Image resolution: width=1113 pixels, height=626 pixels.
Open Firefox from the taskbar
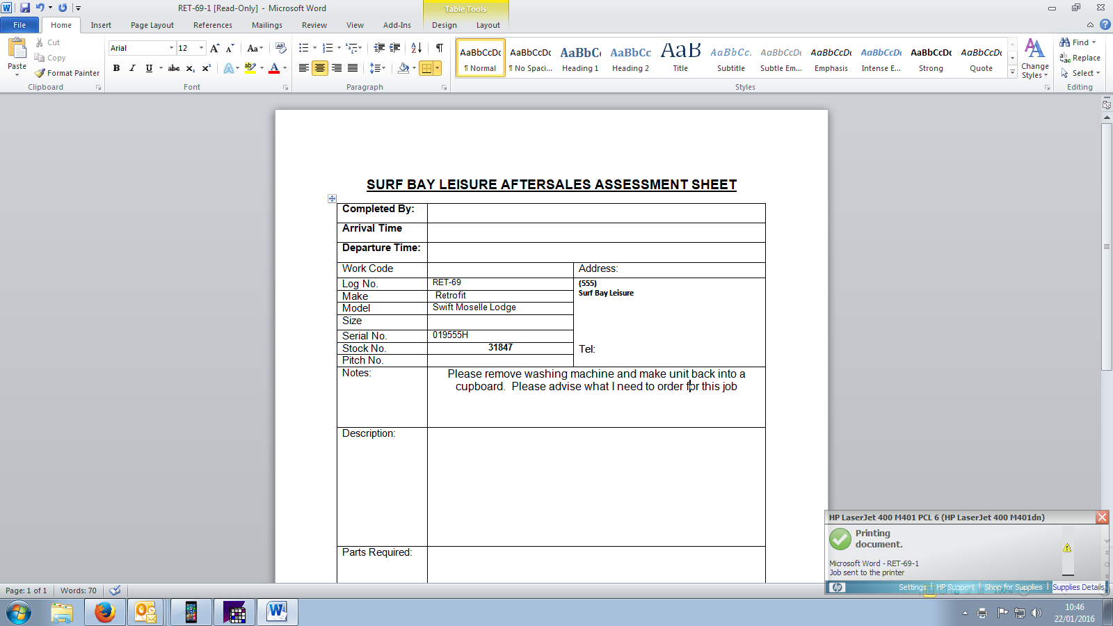[x=104, y=612]
